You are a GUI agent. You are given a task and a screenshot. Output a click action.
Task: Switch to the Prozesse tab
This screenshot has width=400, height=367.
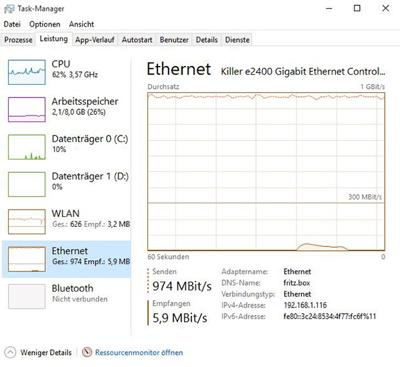18,40
